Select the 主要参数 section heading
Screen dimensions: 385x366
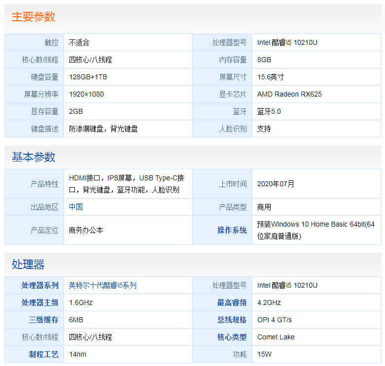point(34,16)
